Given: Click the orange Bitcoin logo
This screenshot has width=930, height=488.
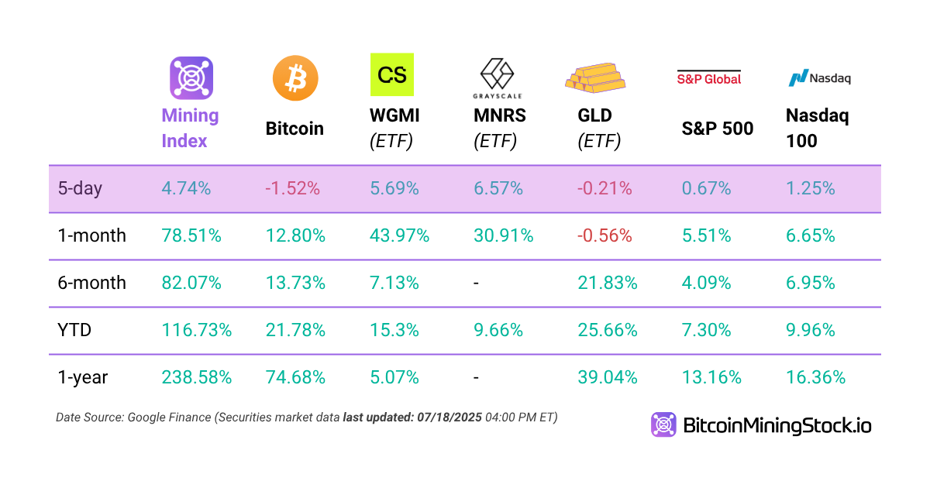Looking at the screenshot, I should tap(295, 77).
